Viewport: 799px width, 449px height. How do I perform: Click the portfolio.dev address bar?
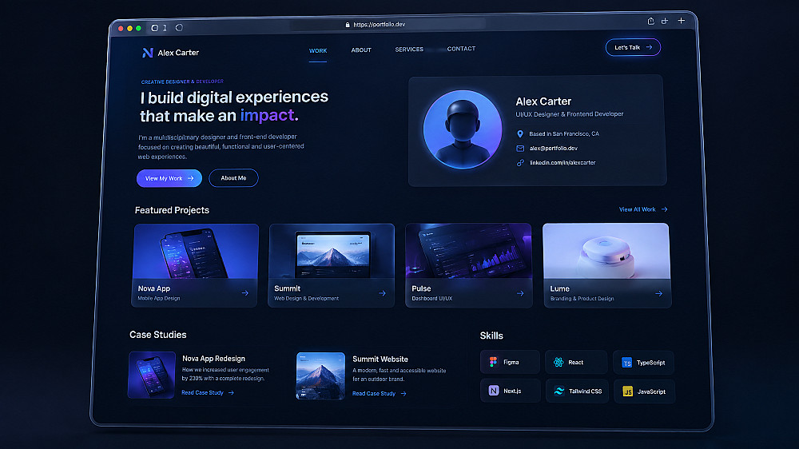click(388, 25)
